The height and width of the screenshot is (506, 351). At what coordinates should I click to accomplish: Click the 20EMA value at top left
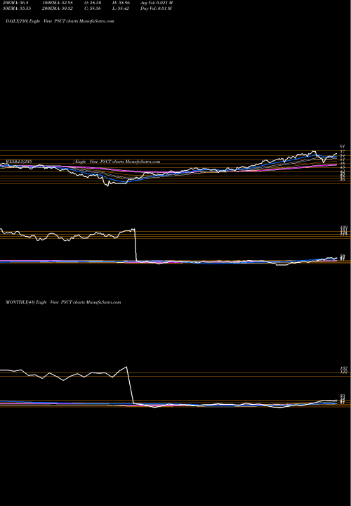[15, 3]
